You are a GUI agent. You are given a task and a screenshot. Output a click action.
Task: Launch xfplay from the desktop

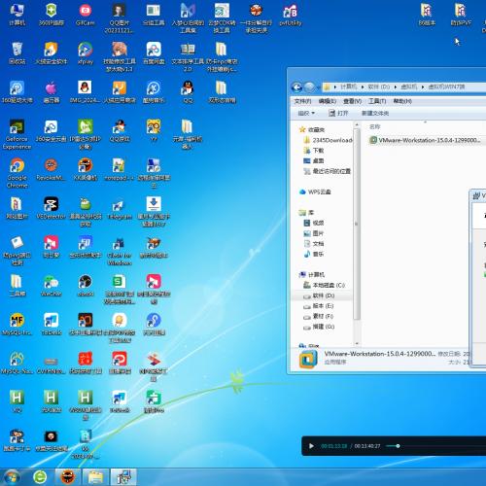point(86,53)
